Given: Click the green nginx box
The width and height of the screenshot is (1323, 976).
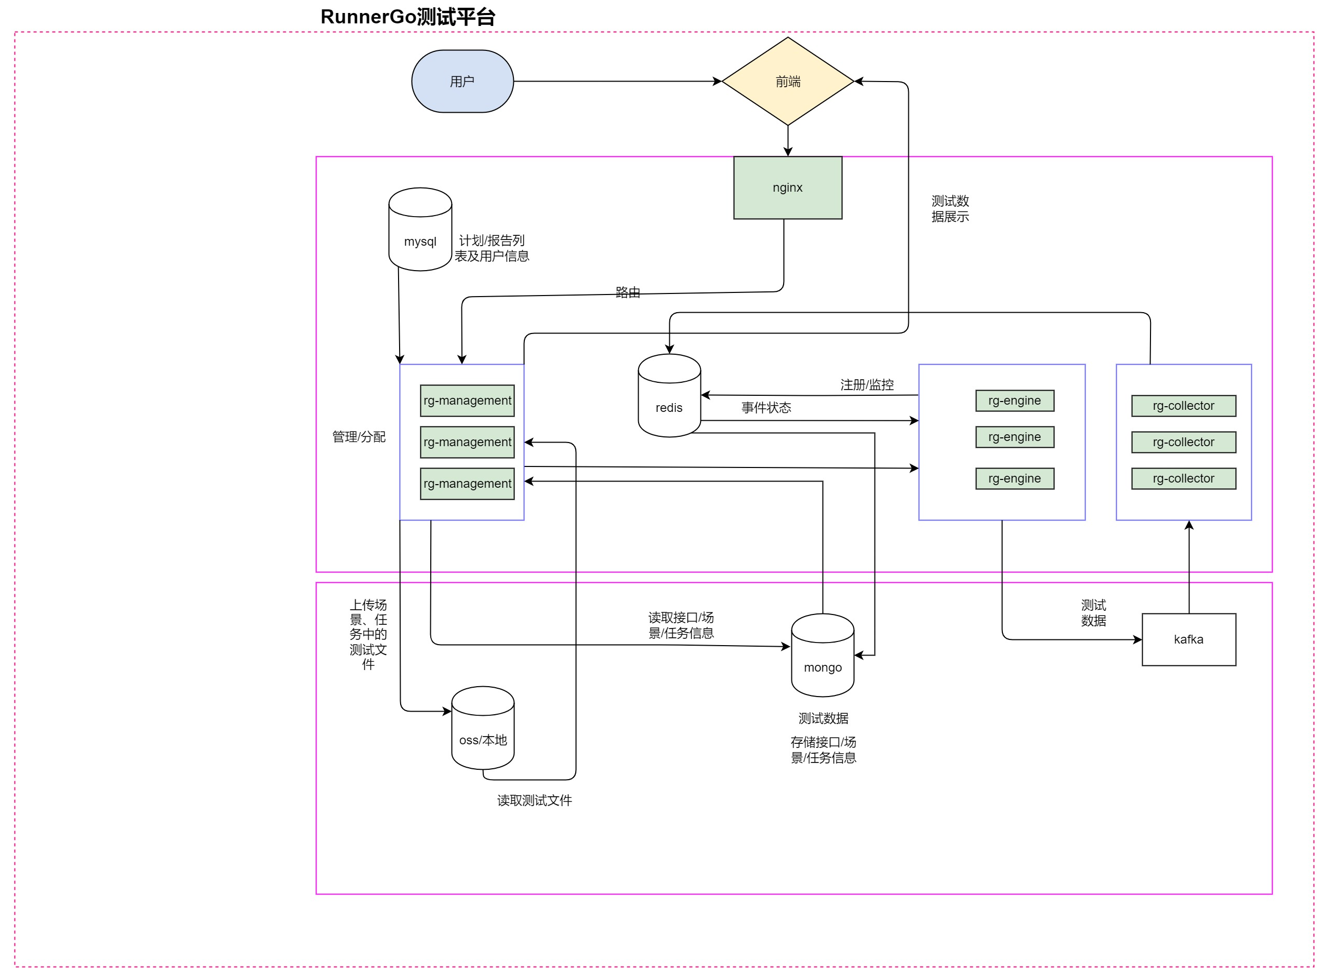Looking at the screenshot, I should [x=788, y=188].
